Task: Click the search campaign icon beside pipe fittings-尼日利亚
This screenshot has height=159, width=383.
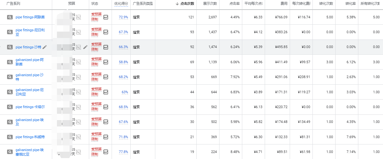Action: [x=10, y=32]
